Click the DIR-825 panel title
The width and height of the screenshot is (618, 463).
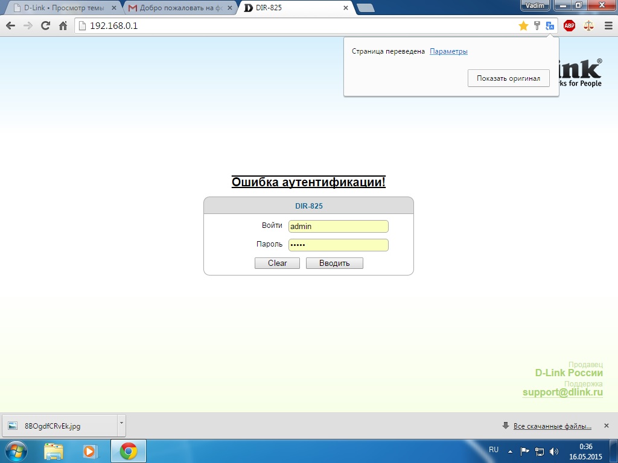pyautogui.click(x=309, y=206)
